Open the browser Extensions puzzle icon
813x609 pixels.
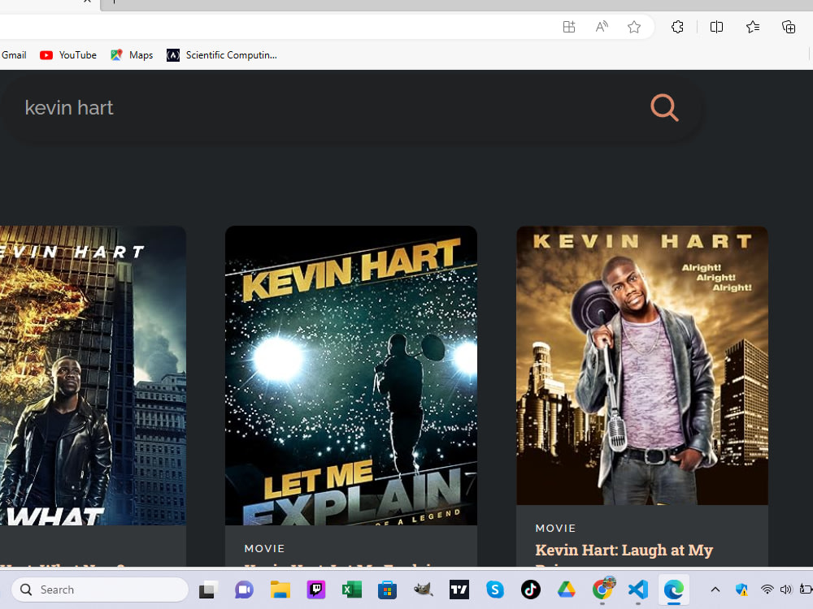677,27
